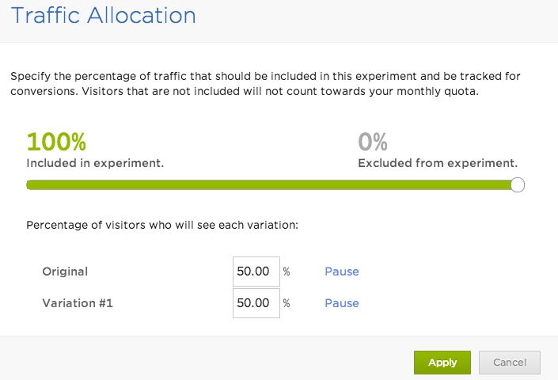558x380 pixels.
Task: Click the "Excluded from experiment." label
Action: [438, 163]
